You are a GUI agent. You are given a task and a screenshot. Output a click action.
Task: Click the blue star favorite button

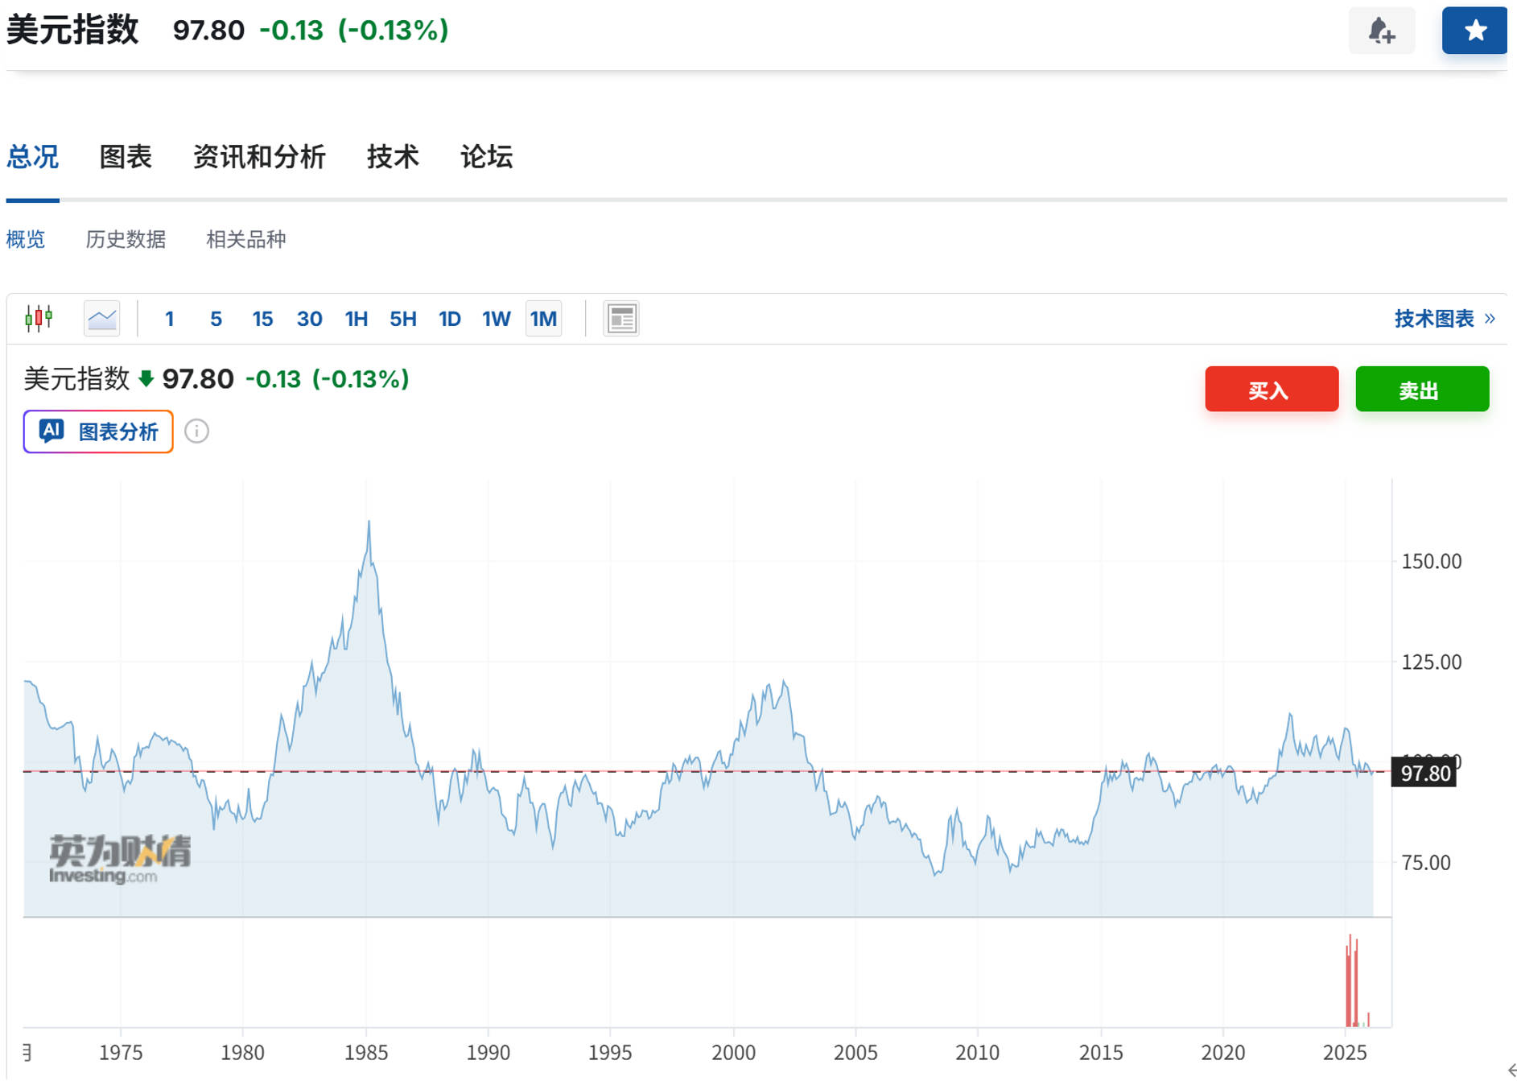(1474, 31)
